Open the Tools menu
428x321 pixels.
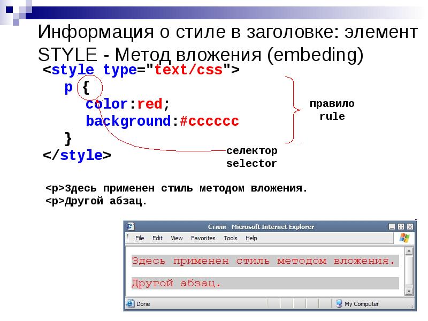click(230, 238)
